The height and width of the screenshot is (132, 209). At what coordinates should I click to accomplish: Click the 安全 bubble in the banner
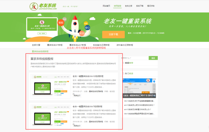click(82, 33)
